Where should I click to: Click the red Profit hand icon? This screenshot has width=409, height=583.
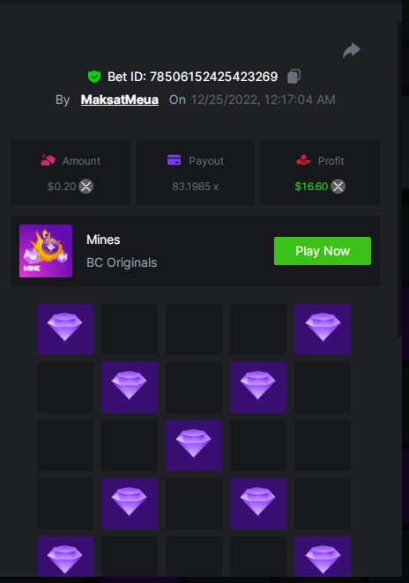pos(303,160)
